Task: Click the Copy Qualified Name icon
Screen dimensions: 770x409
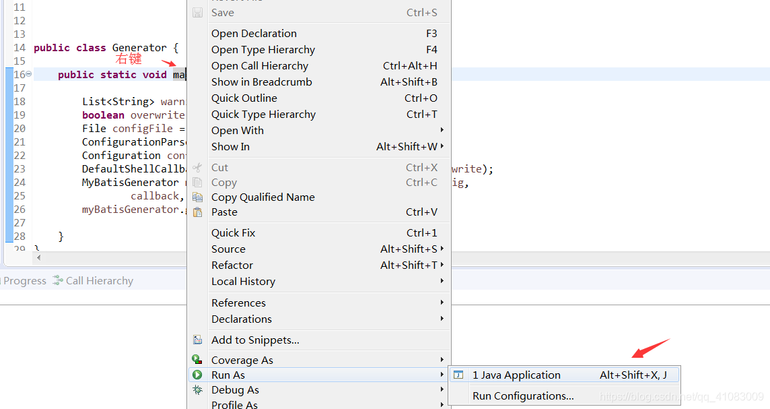Action: (x=197, y=197)
